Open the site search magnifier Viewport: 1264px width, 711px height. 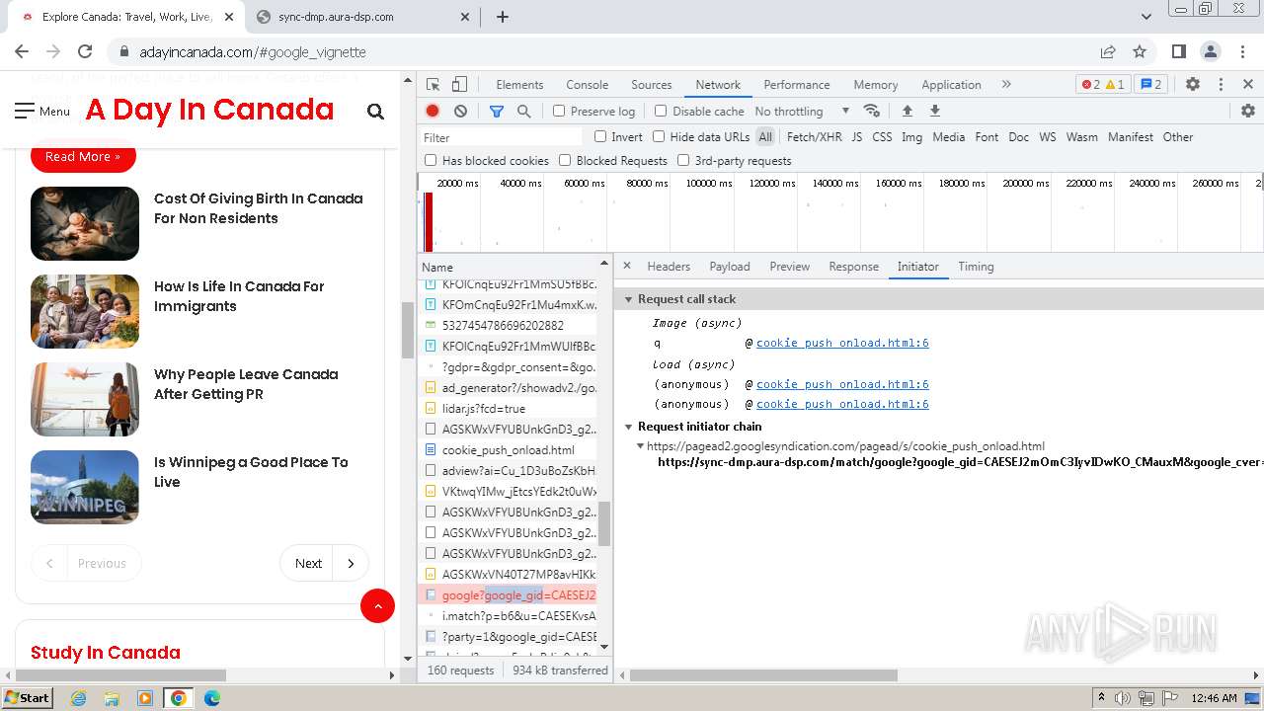click(375, 112)
